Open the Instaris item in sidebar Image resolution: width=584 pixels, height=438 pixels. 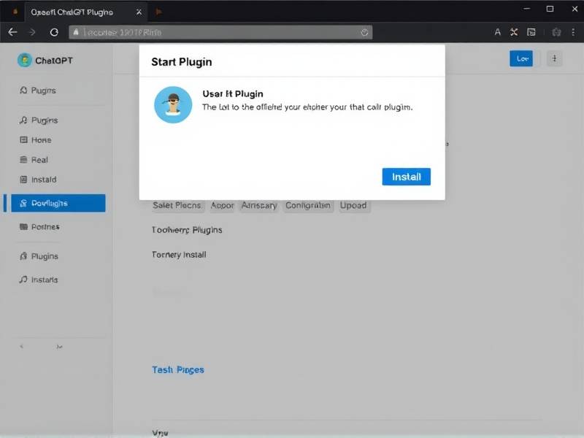point(44,280)
